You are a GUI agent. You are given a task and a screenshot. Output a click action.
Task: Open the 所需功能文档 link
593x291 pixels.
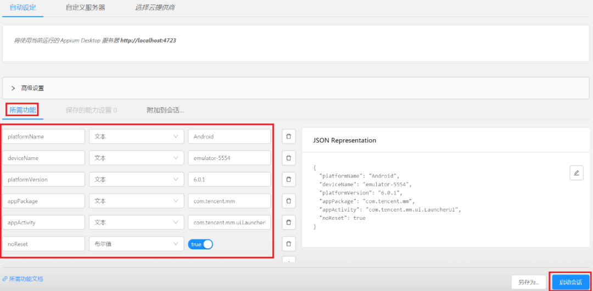coord(23,279)
